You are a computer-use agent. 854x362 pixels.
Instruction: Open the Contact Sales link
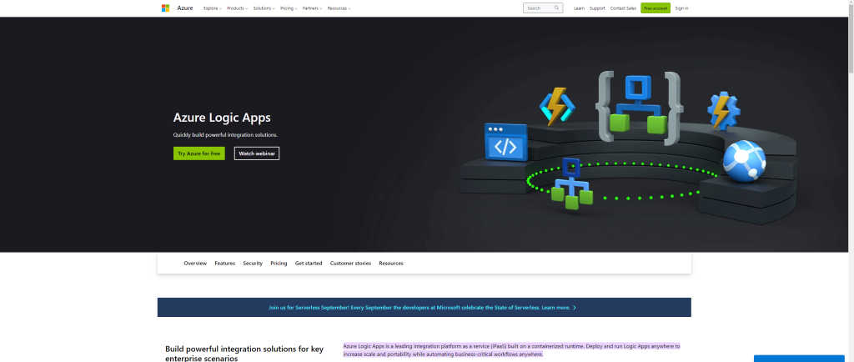(x=623, y=8)
